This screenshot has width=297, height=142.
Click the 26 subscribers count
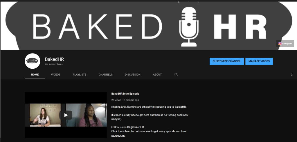(x=54, y=64)
